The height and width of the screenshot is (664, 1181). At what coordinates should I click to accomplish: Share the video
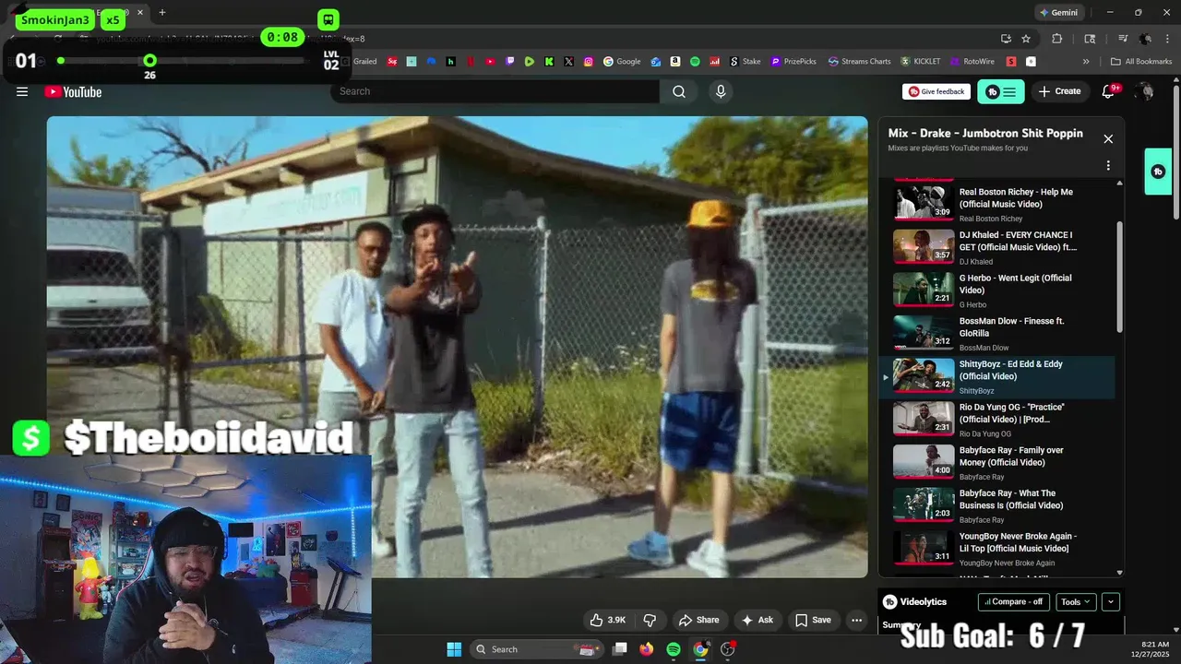point(698,620)
